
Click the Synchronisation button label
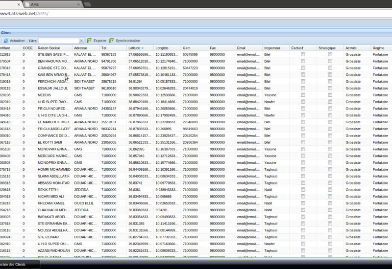(x=127, y=41)
